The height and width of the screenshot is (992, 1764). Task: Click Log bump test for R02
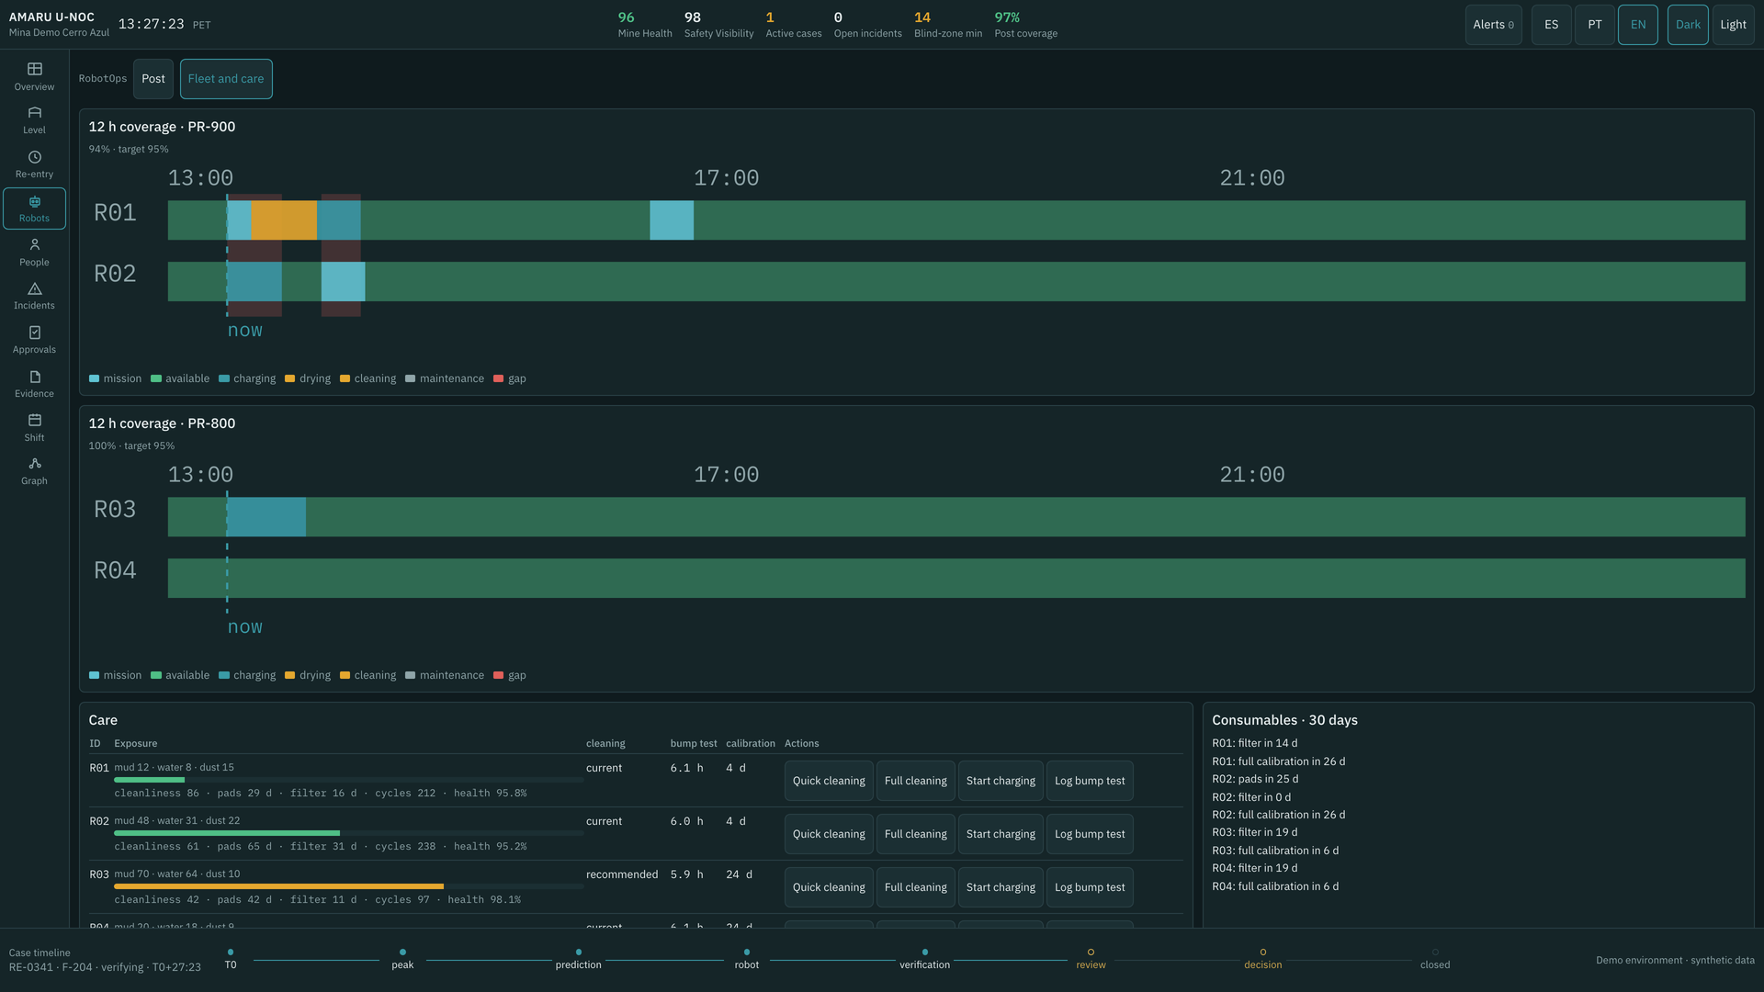pyautogui.click(x=1090, y=834)
